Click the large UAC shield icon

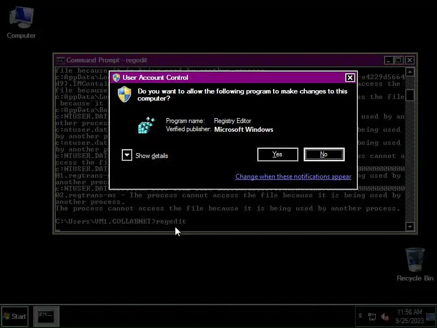coord(125,94)
